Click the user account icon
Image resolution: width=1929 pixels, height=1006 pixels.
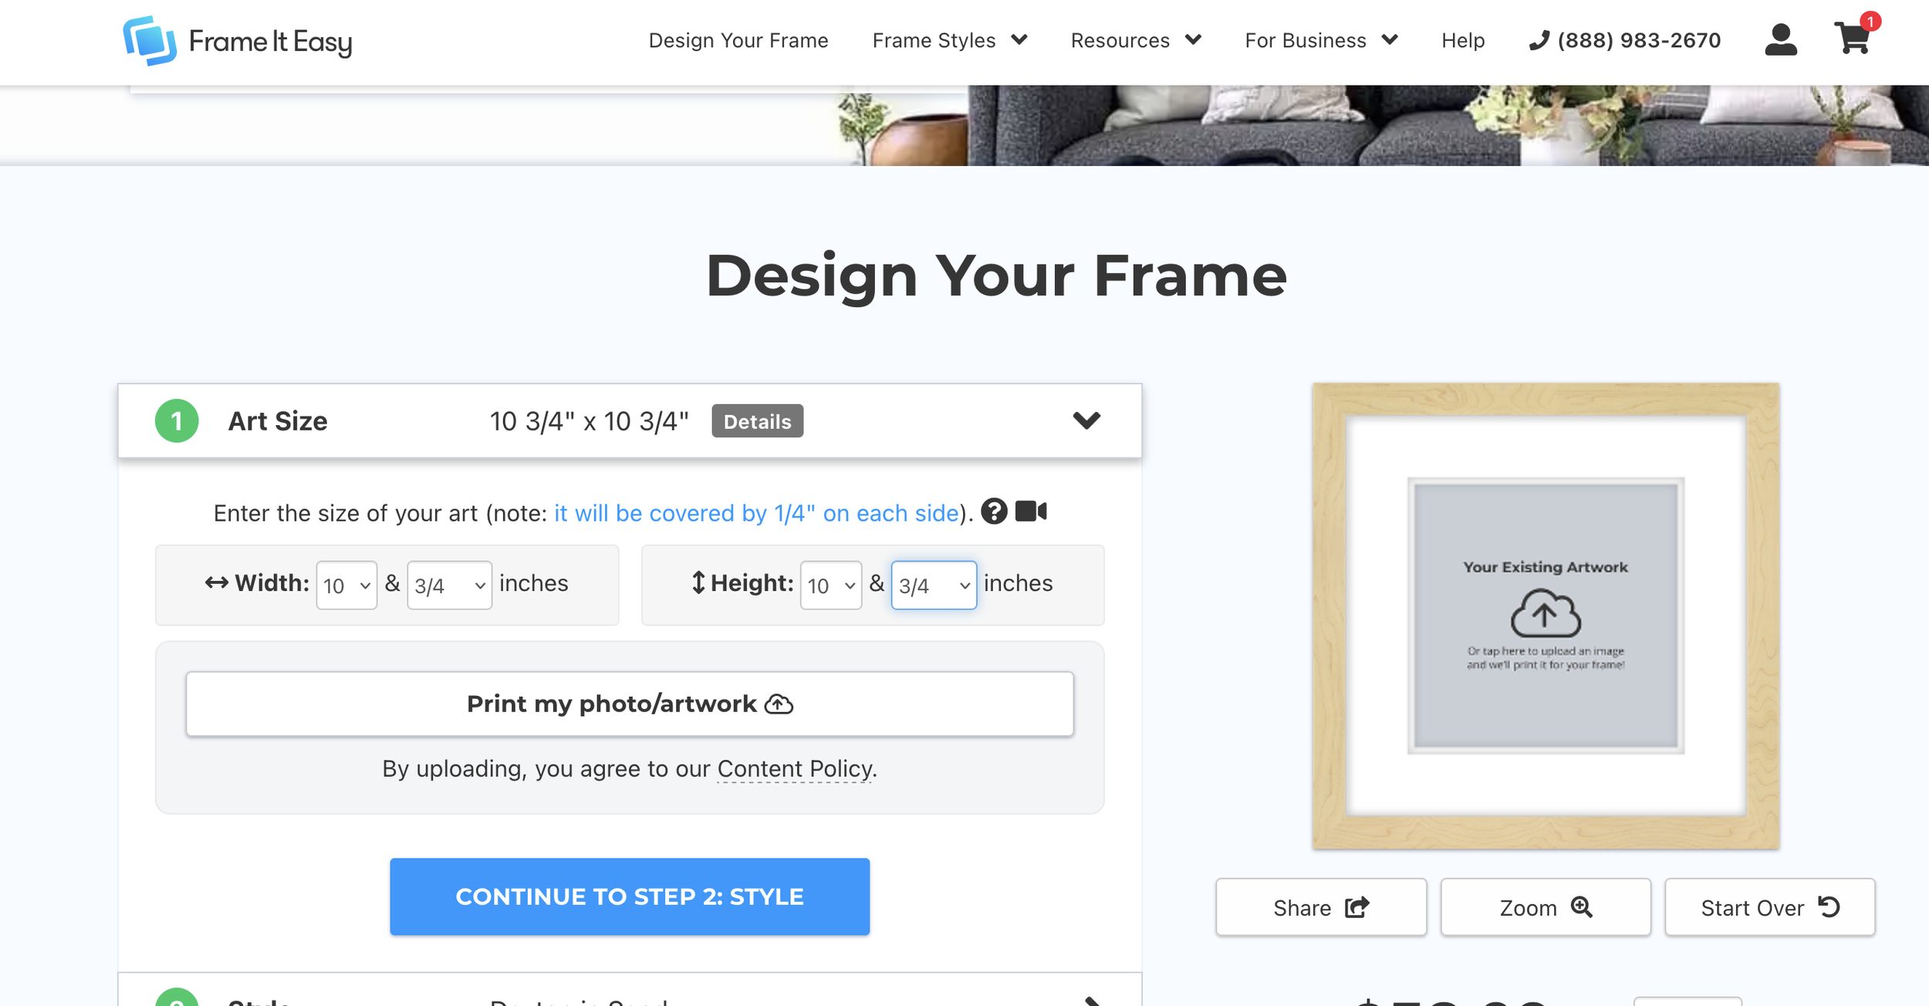pos(1780,40)
